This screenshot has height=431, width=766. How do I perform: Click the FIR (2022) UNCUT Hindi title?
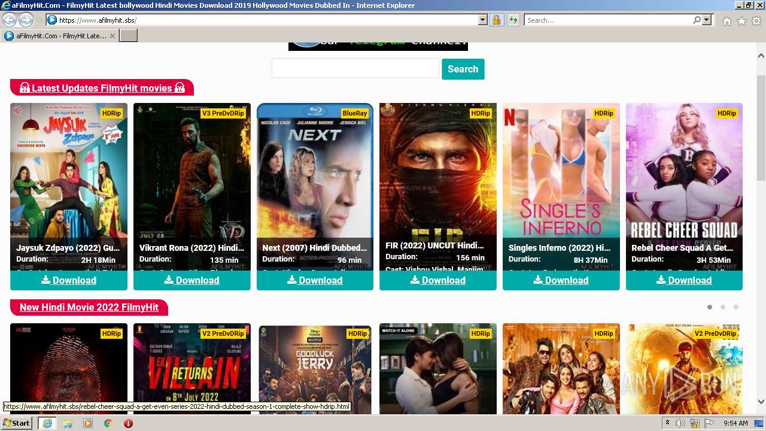click(x=434, y=245)
